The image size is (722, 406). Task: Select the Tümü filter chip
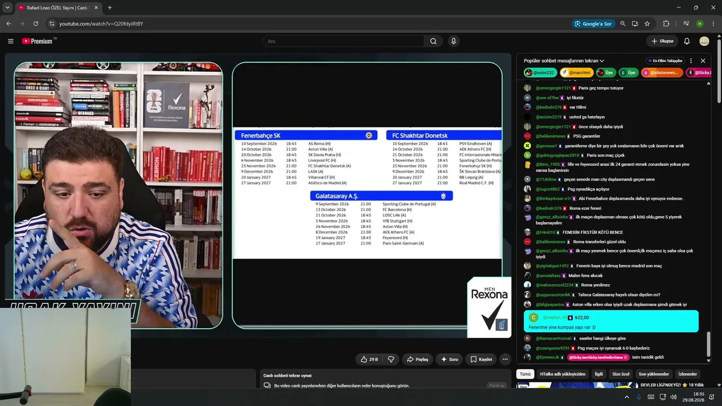525,374
